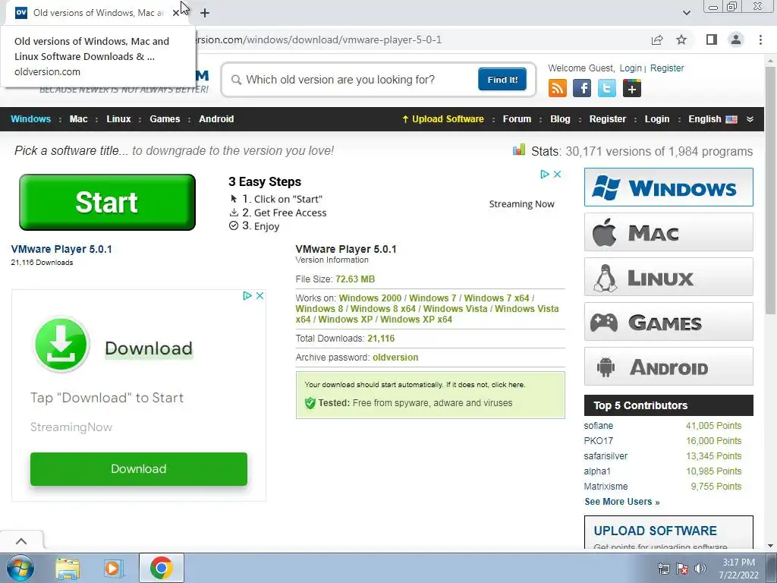Select Android in the navigation bar
The width and height of the screenshot is (777, 583).
[x=216, y=119]
